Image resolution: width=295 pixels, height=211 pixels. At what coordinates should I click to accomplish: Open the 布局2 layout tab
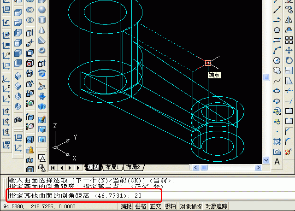(x=133, y=167)
